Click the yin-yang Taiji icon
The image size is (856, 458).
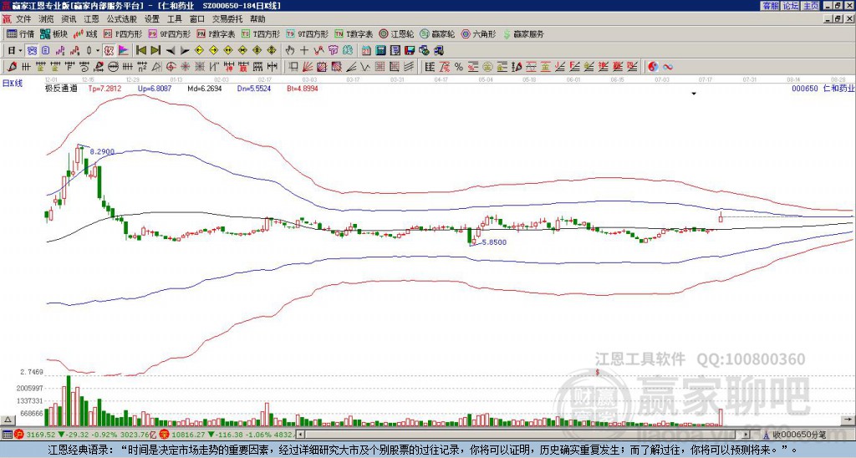click(x=653, y=67)
